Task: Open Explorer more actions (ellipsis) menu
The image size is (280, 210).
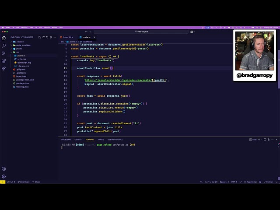Action: point(55,37)
